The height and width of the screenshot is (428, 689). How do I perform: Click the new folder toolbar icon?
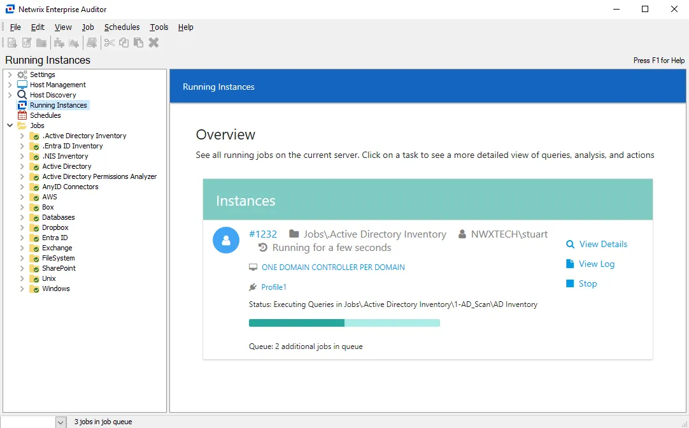[41, 43]
